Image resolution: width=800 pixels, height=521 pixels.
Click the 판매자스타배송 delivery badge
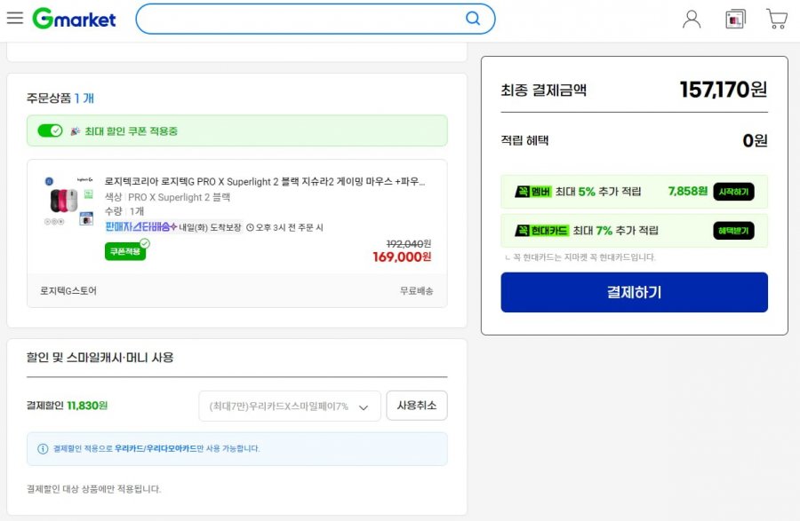(x=140, y=226)
